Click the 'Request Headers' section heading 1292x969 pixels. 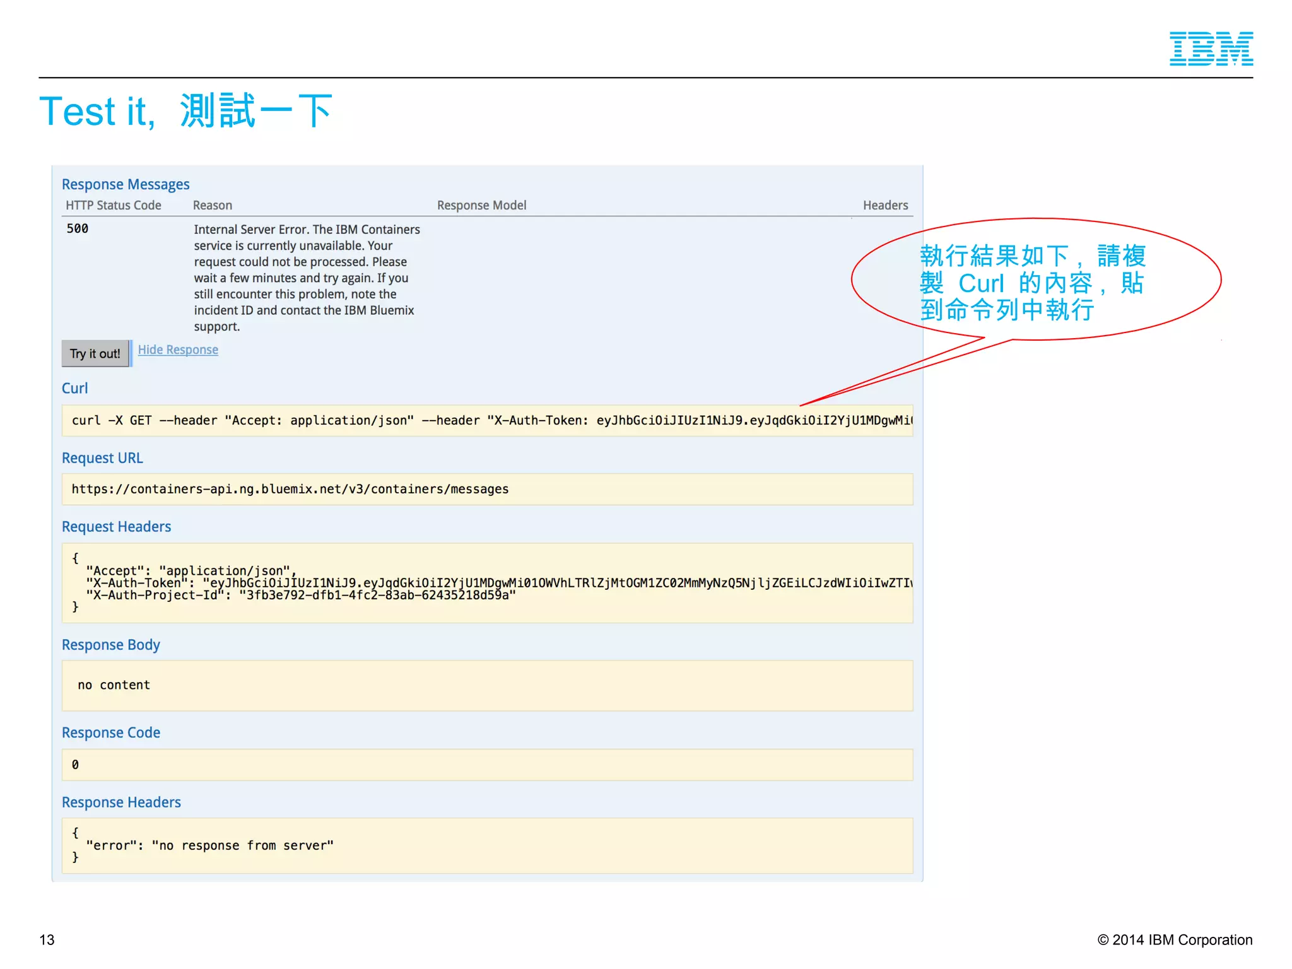coord(116,527)
